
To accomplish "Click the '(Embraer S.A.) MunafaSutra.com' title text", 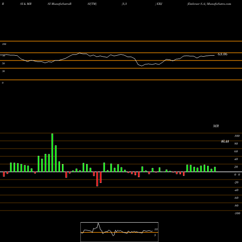I will coord(209,4).
